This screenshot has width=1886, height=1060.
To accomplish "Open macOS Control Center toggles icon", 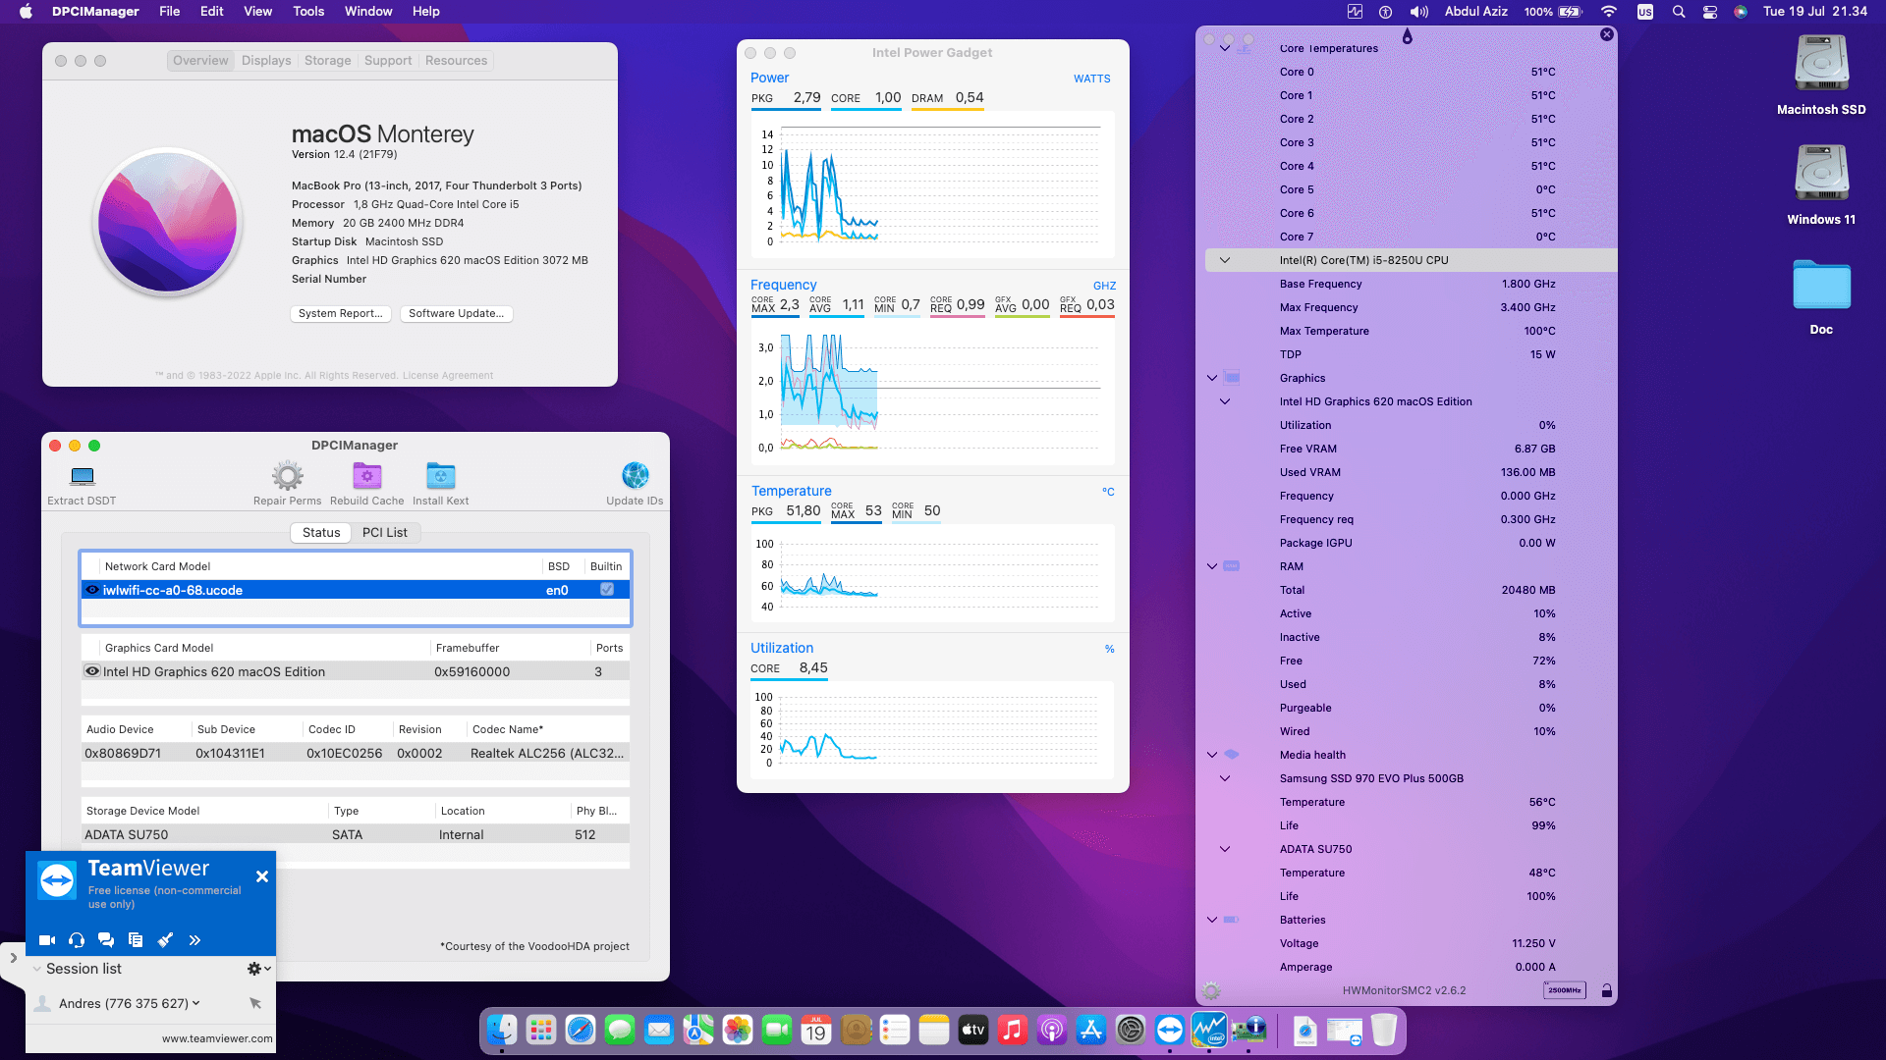I will click(x=1710, y=12).
